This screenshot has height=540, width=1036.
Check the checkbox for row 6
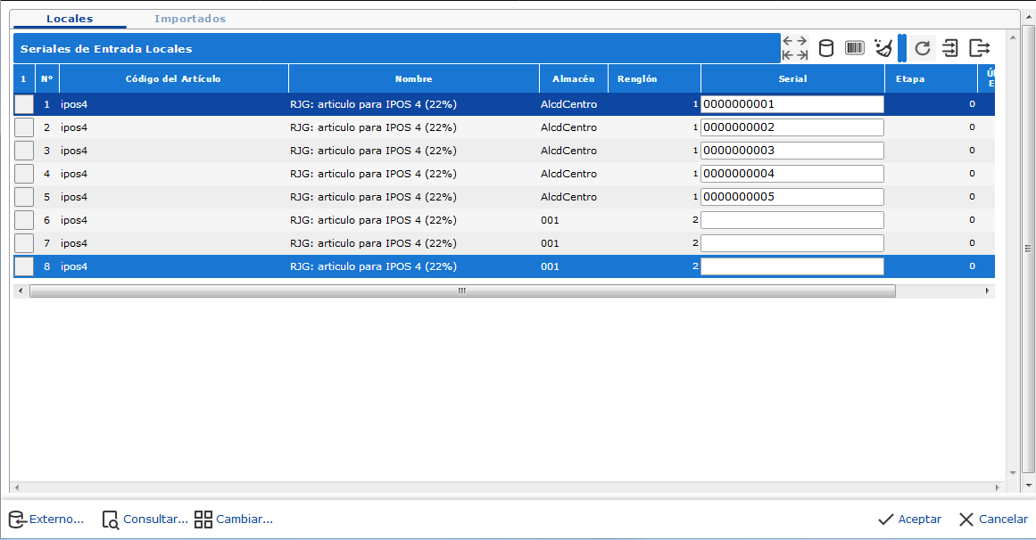click(24, 220)
